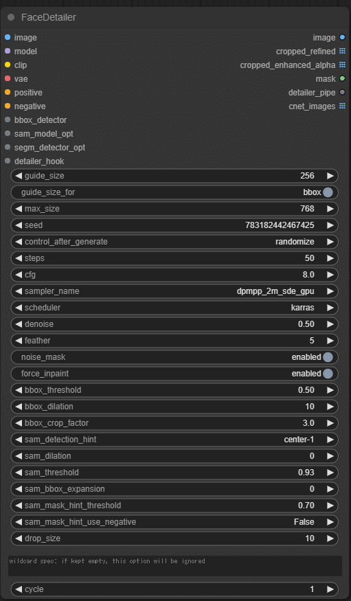
Task: Click the blue image input socket
Action: [x=8, y=38]
